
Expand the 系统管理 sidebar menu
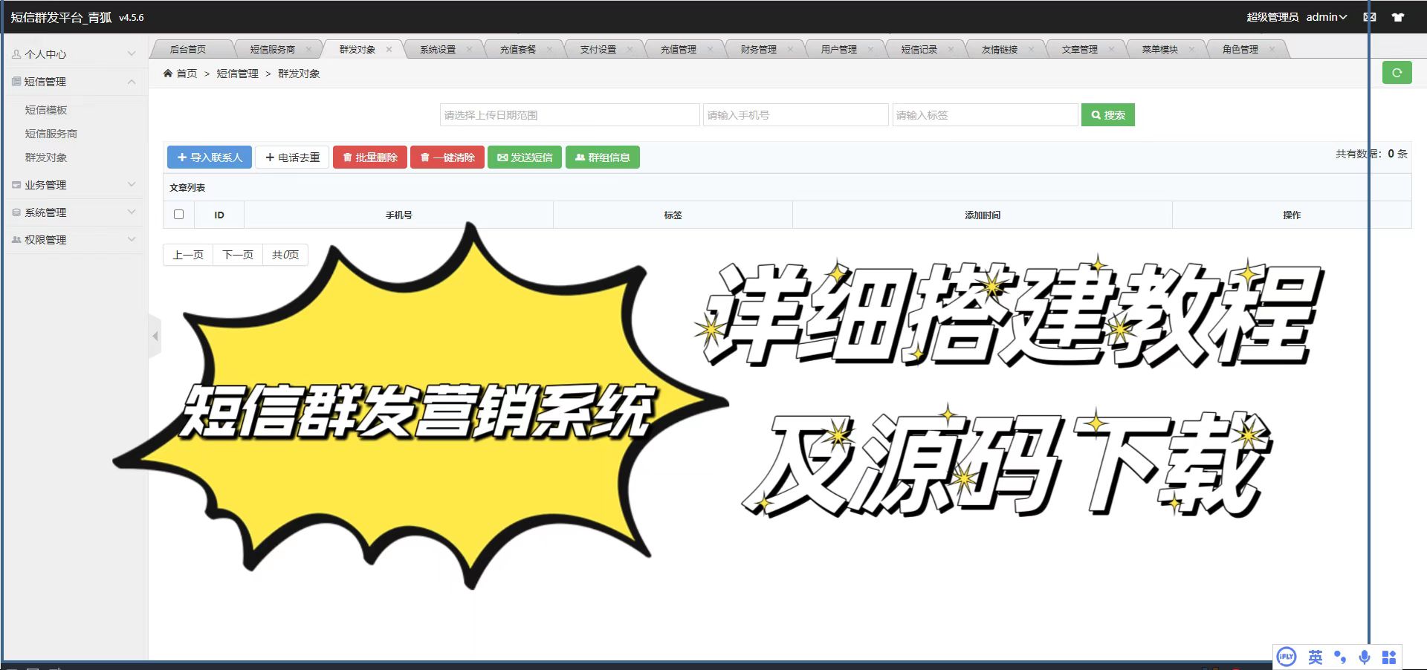(74, 212)
